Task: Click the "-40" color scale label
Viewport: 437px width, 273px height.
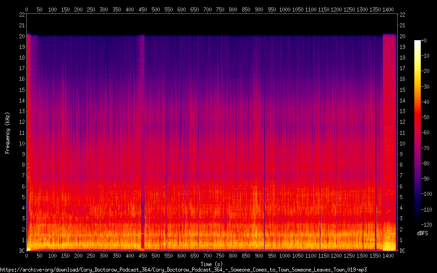Action: (425, 102)
